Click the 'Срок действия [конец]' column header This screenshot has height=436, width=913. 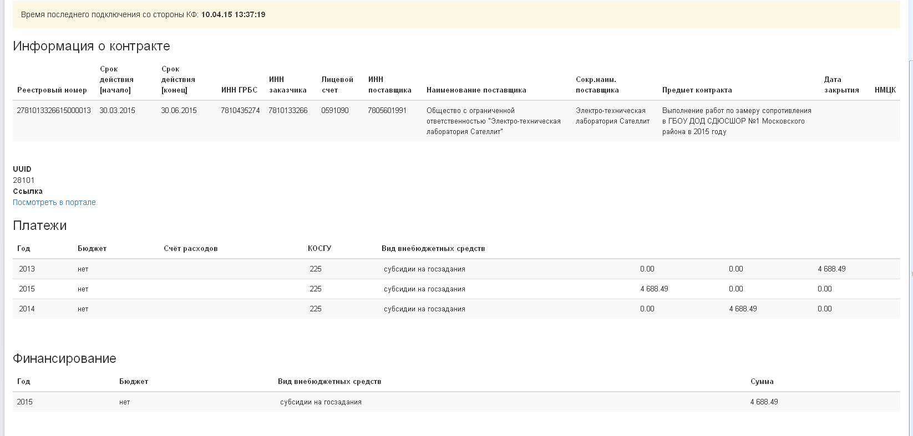pyautogui.click(x=178, y=79)
